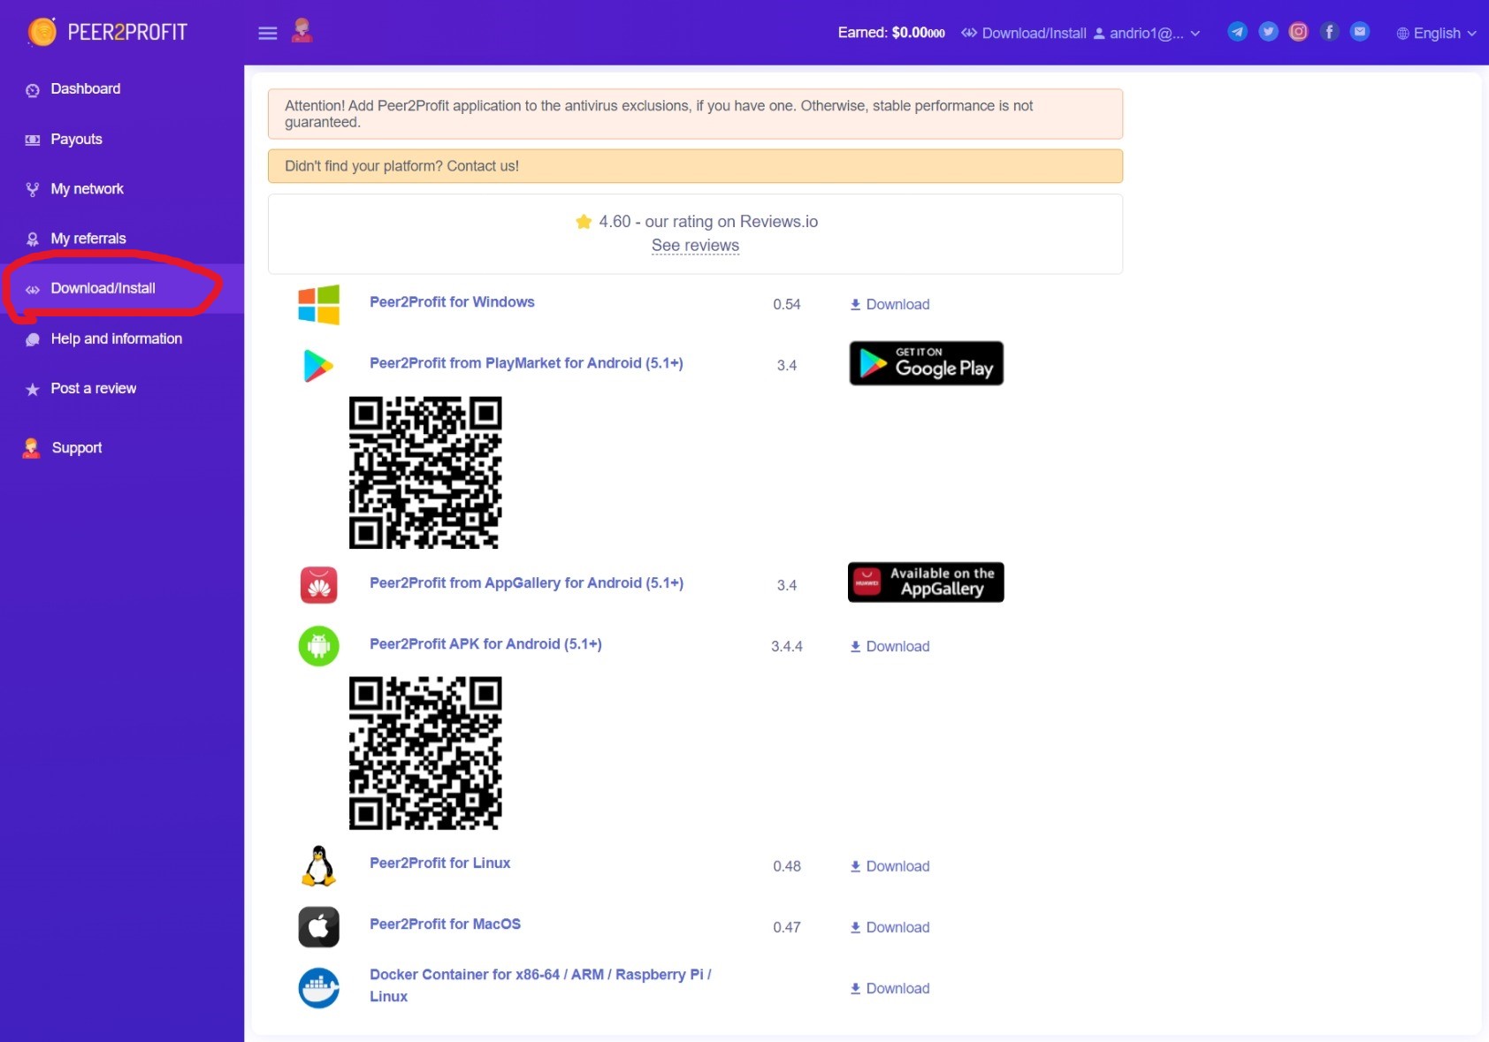Open the Instagram social link
This screenshot has height=1042, width=1489.
[1298, 32]
